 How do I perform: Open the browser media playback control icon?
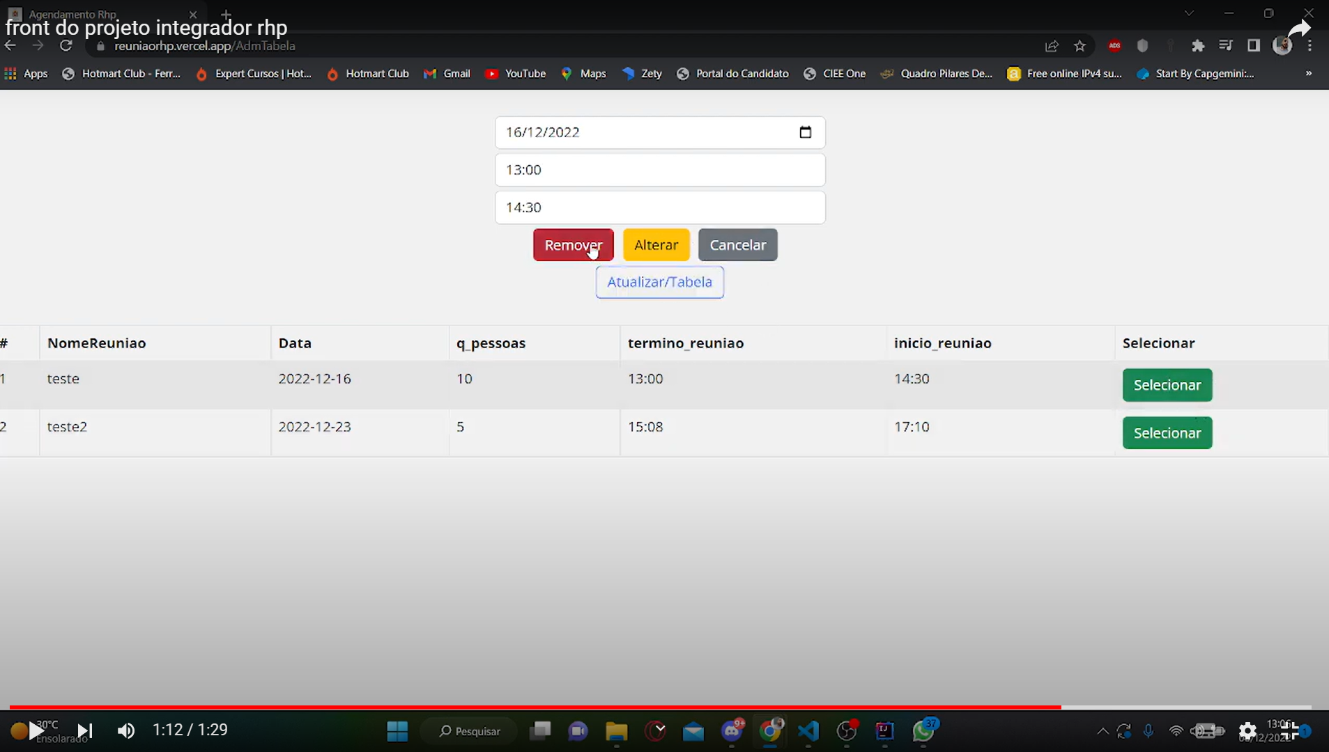(1226, 45)
